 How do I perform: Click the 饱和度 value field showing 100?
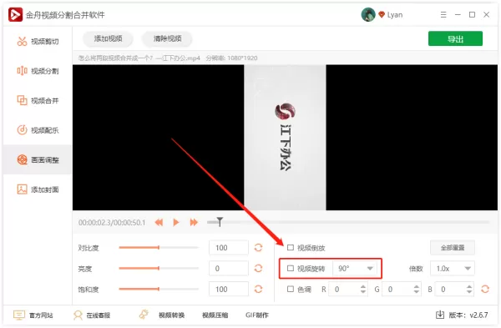(x=229, y=289)
